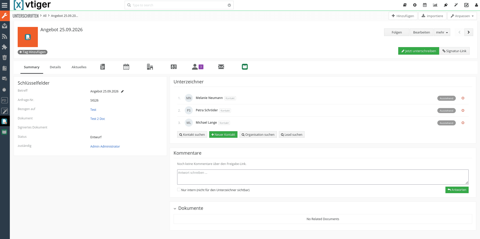The height and width of the screenshot is (239, 480).
Task: Open the 'Anpassen' dropdown
Action: click(x=462, y=16)
